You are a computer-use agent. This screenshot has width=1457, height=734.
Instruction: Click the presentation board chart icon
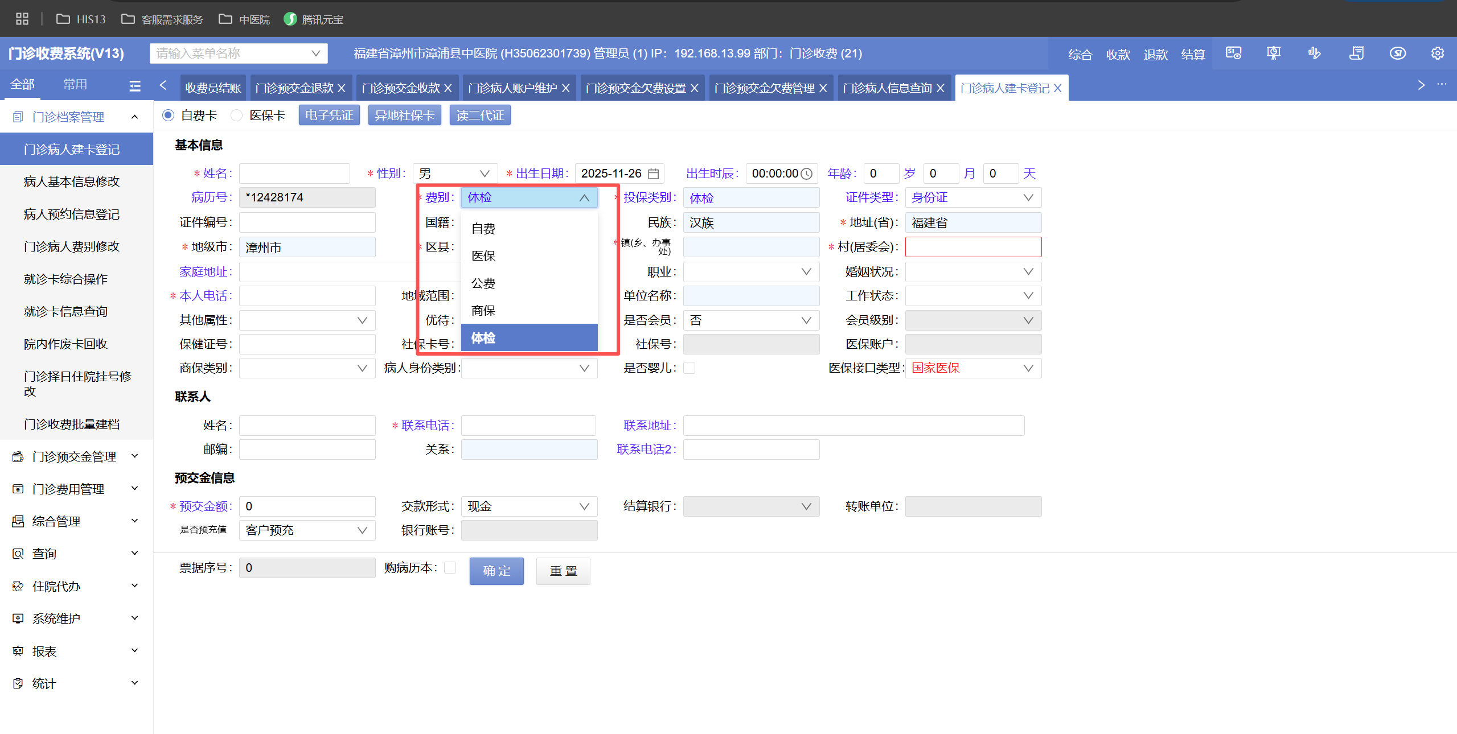pyautogui.click(x=1274, y=53)
